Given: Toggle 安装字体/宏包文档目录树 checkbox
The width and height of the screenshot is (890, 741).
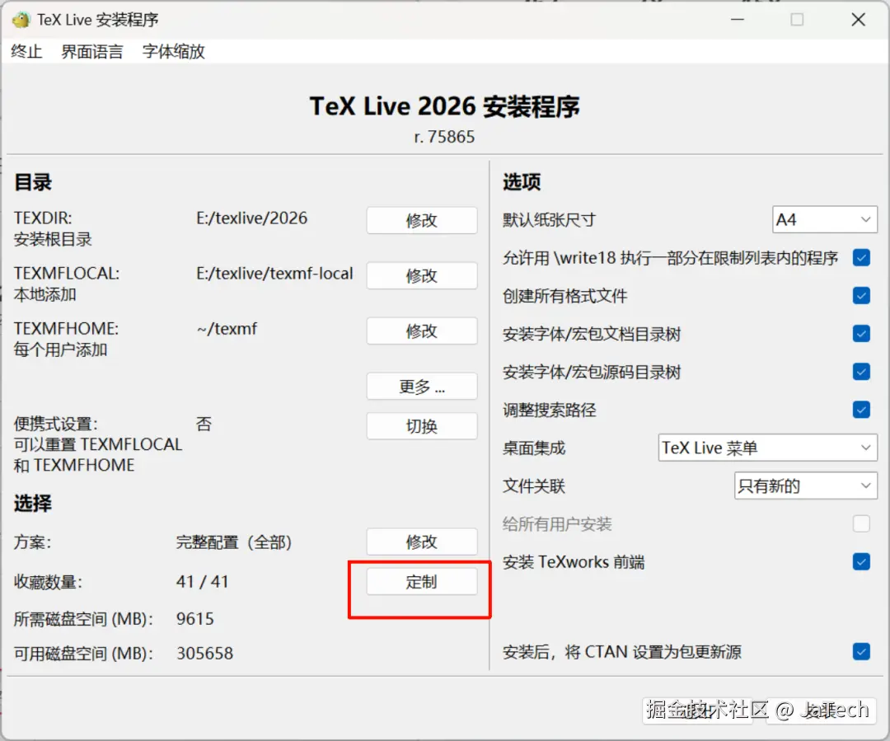Looking at the screenshot, I should tap(862, 334).
